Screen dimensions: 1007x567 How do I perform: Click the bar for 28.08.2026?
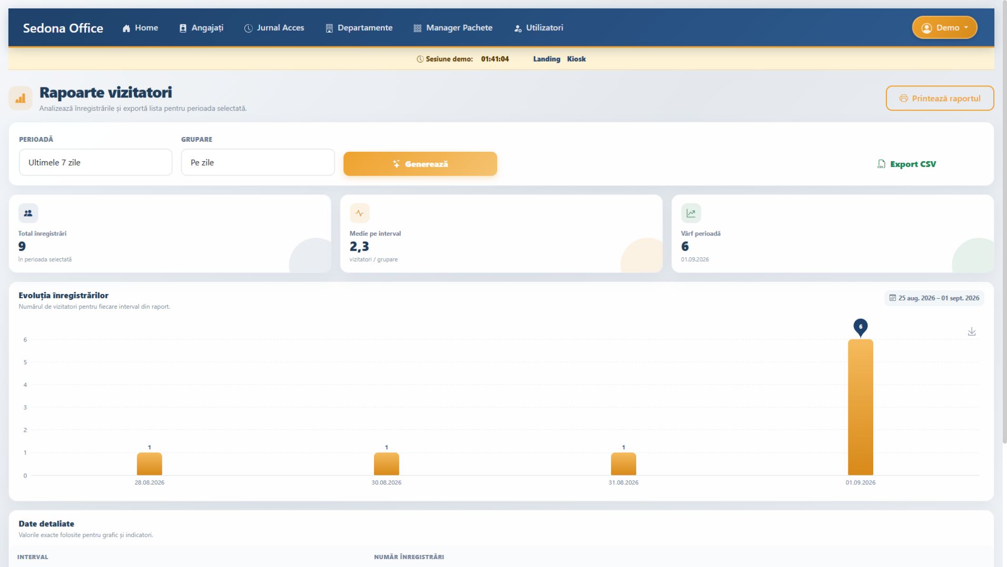[150, 464]
